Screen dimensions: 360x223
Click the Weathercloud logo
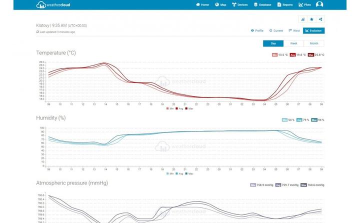pyautogui.click(x=53, y=4)
